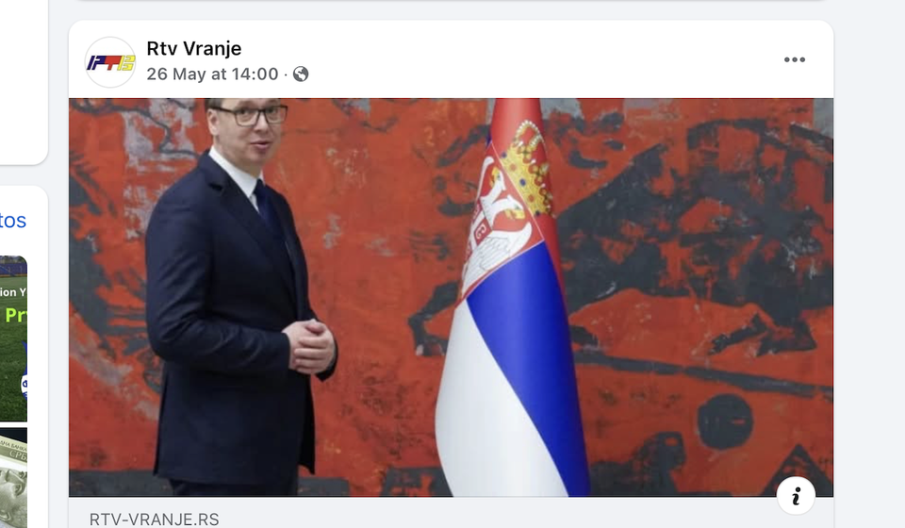Open the banknote photo thumbnail
Image resolution: width=905 pixels, height=528 pixels.
[13, 478]
